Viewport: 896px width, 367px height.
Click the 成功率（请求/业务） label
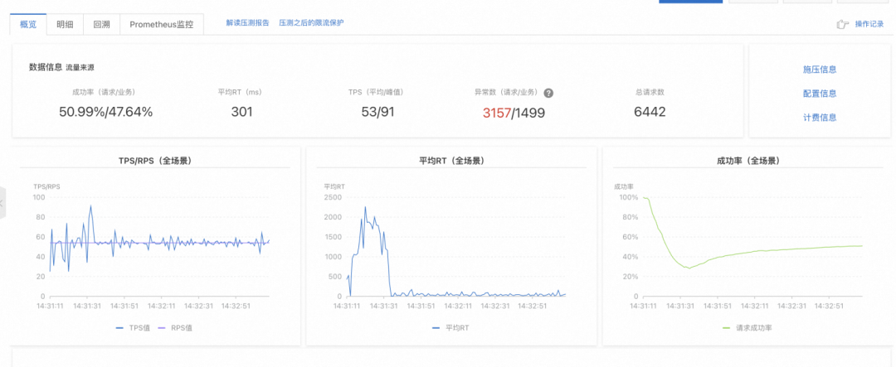click(104, 92)
